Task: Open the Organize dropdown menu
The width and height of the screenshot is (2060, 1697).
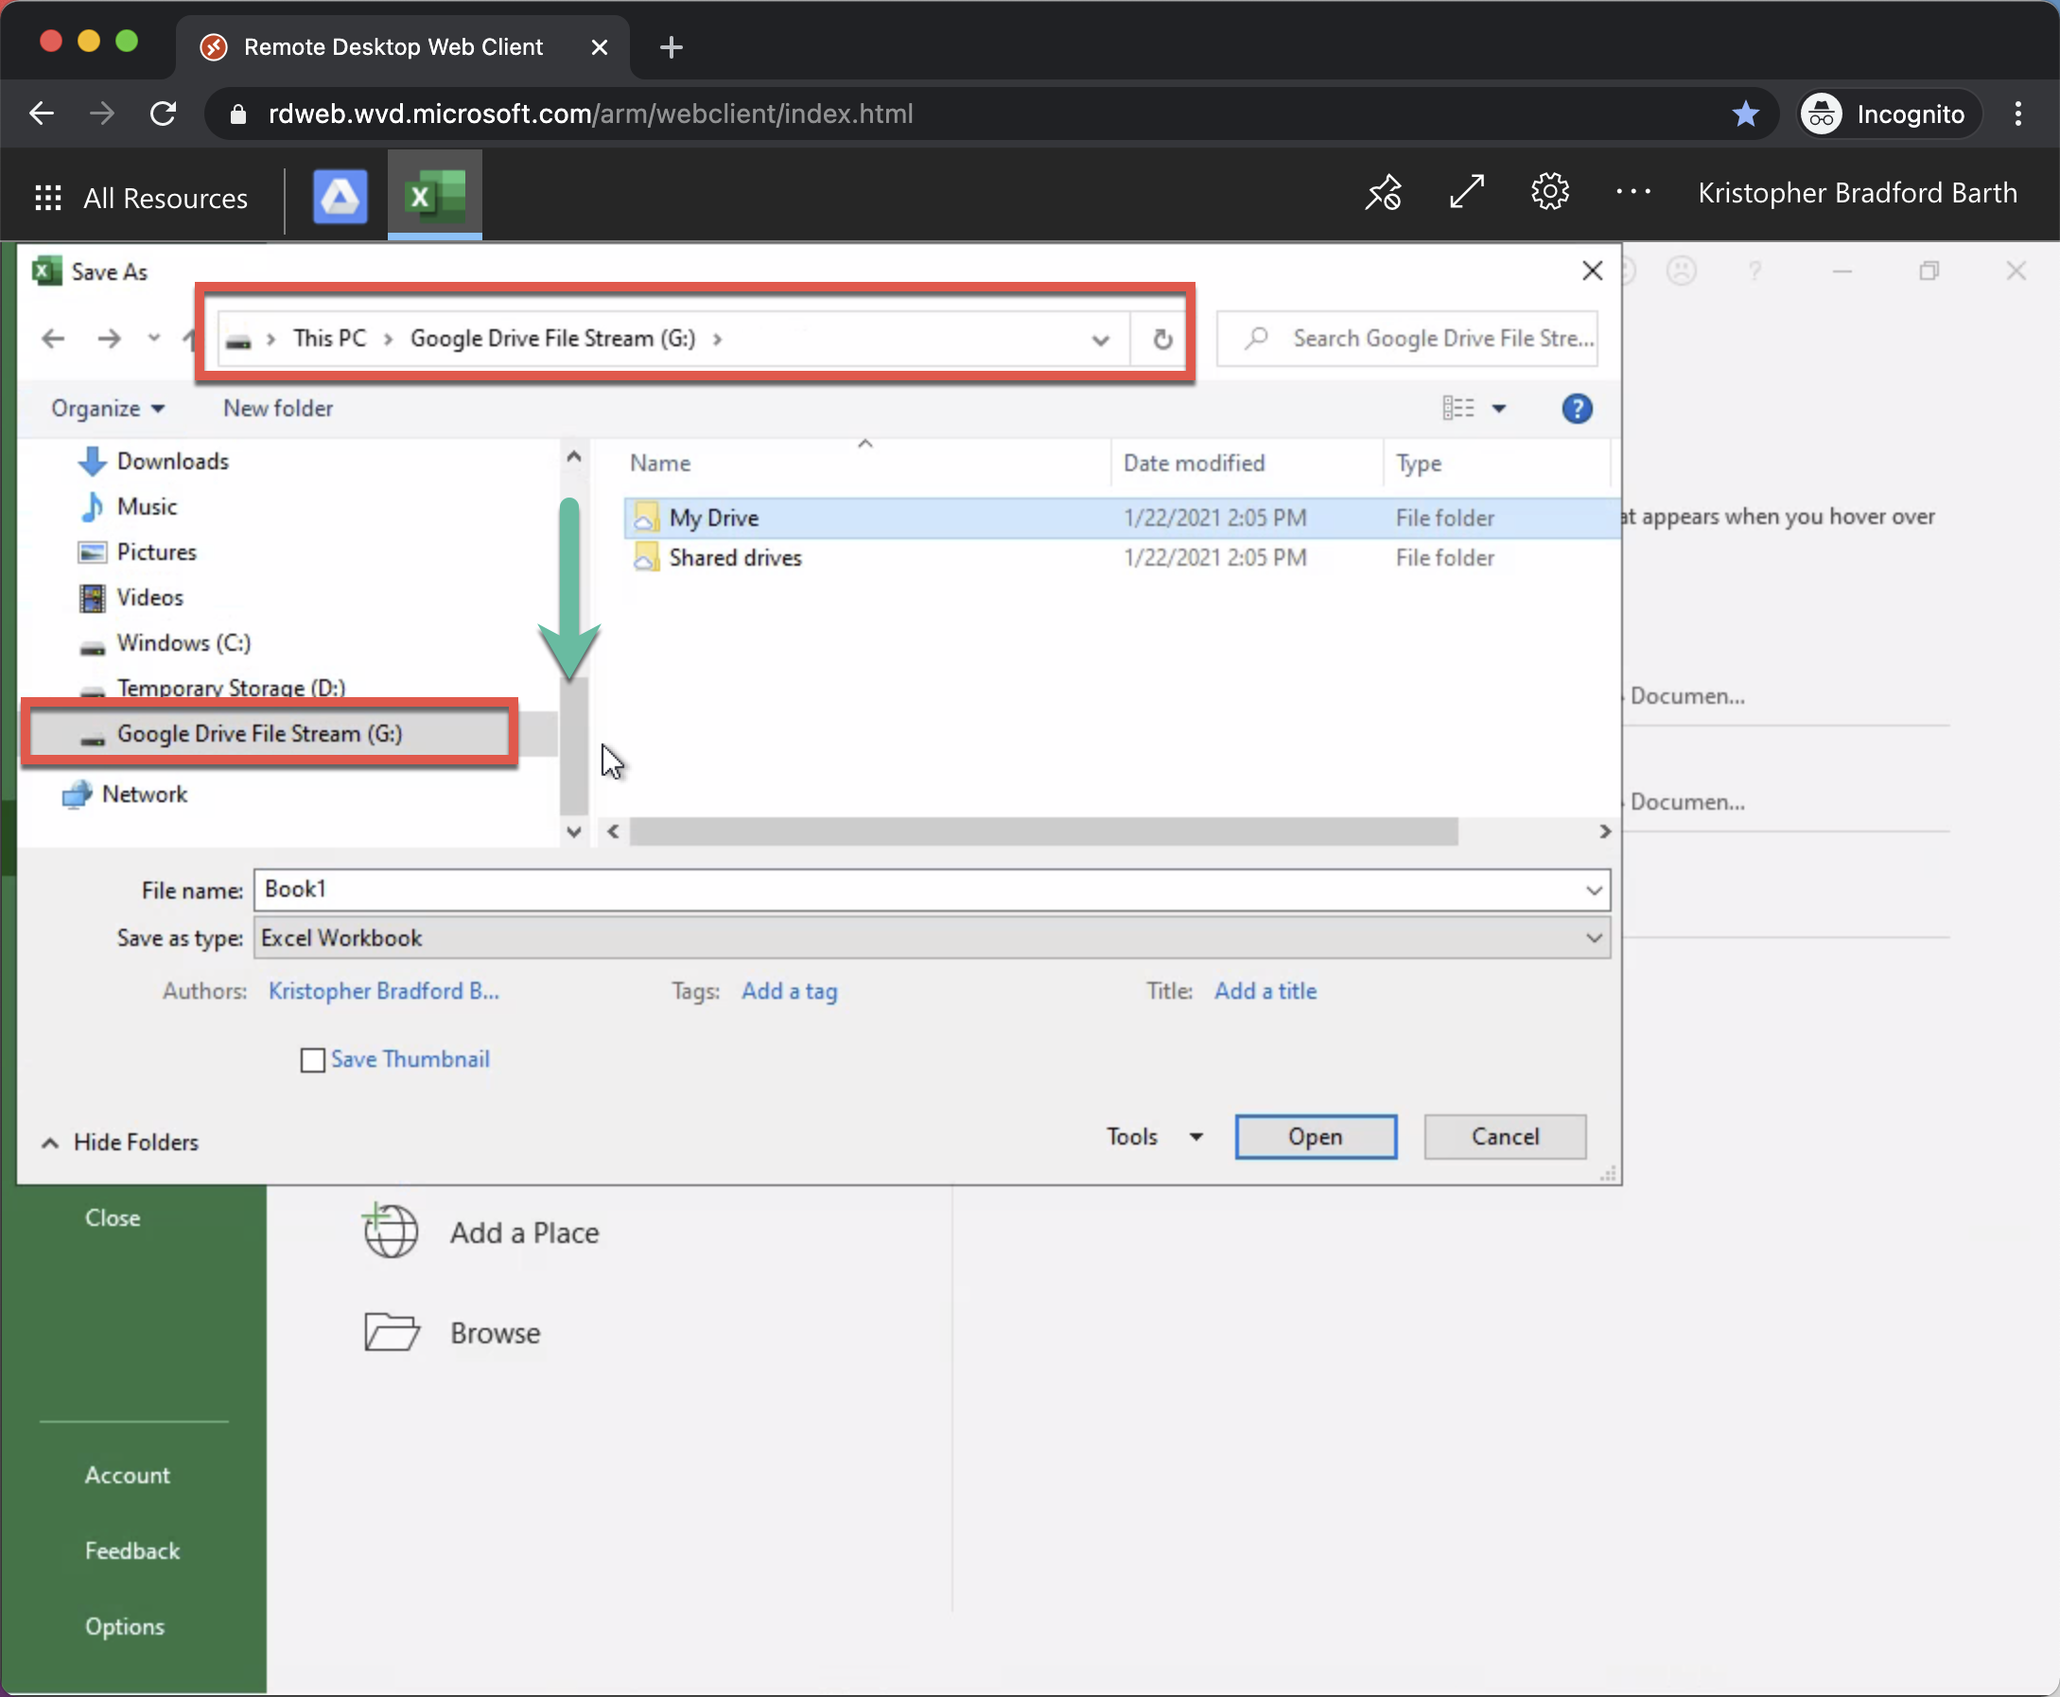Action: pos(108,409)
